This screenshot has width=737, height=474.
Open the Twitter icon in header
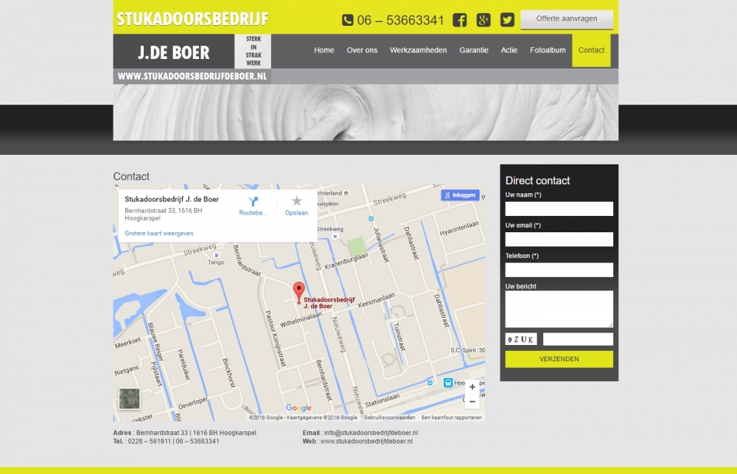(x=507, y=20)
